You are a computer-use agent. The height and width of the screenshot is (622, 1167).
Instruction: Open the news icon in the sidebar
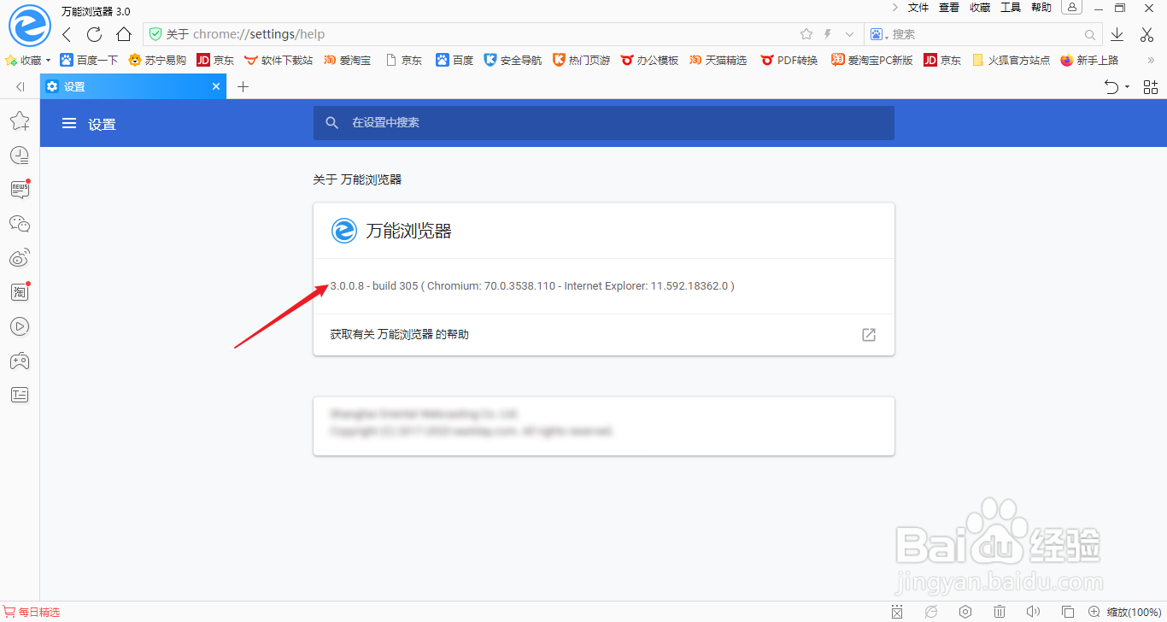pyautogui.click(x=20, y=189)
